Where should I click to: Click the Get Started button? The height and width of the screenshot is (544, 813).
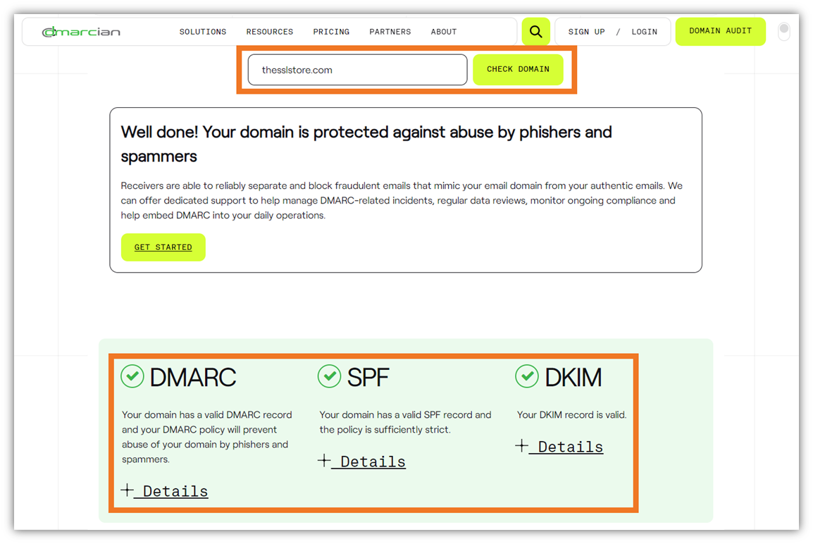point(163,247)
